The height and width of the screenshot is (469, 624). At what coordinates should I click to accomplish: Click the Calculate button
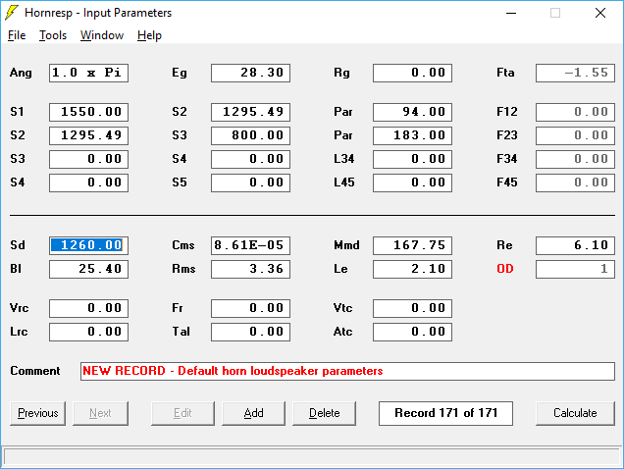coord(575,413)
